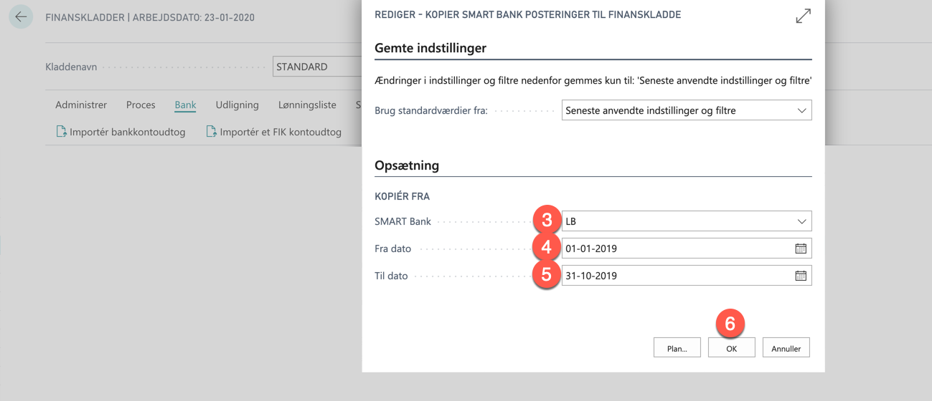The height and width of the screenshot is (401, 932).
Task: Open the Brug standardværdier fra dropdown
Action: (x=687, y=110)
